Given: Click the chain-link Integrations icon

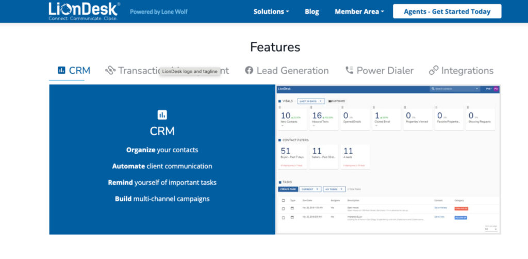Looking at the screenshot, I should click(433, 70).
